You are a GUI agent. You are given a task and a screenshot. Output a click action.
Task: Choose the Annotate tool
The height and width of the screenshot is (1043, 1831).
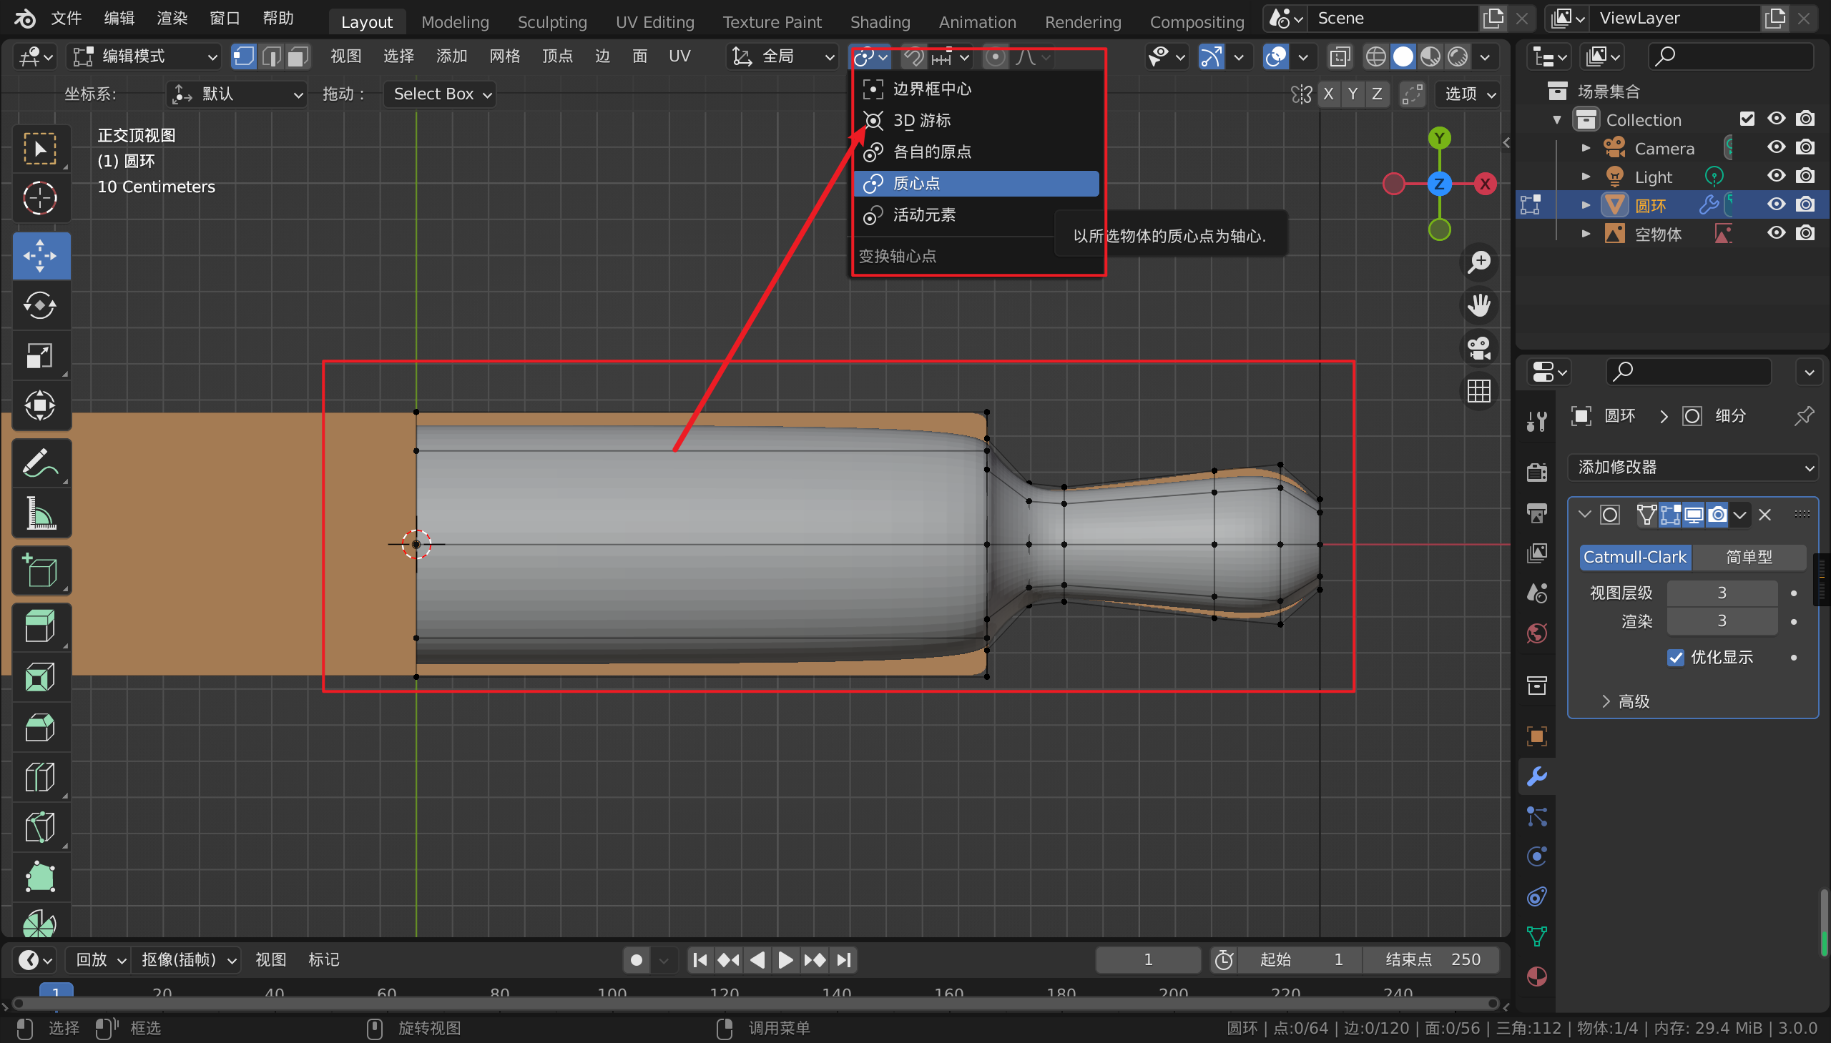pos(41,463)
